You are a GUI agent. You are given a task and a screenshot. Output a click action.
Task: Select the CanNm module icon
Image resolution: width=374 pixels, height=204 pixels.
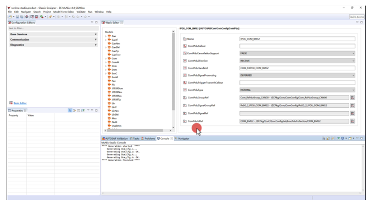(x=109, y=43)
